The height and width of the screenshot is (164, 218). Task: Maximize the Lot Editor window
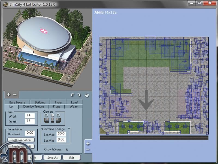[199, 3]
